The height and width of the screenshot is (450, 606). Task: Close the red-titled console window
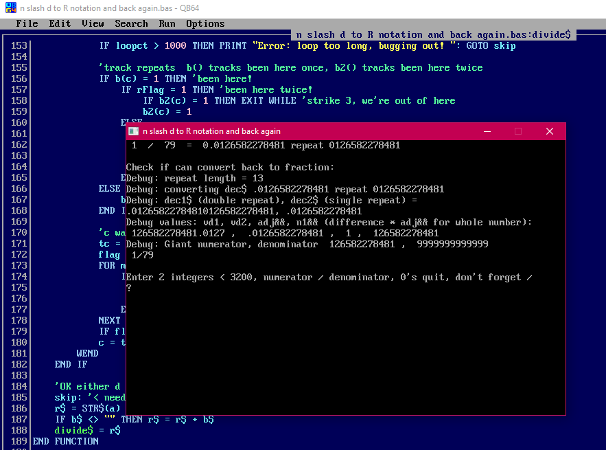click(549, 131)
